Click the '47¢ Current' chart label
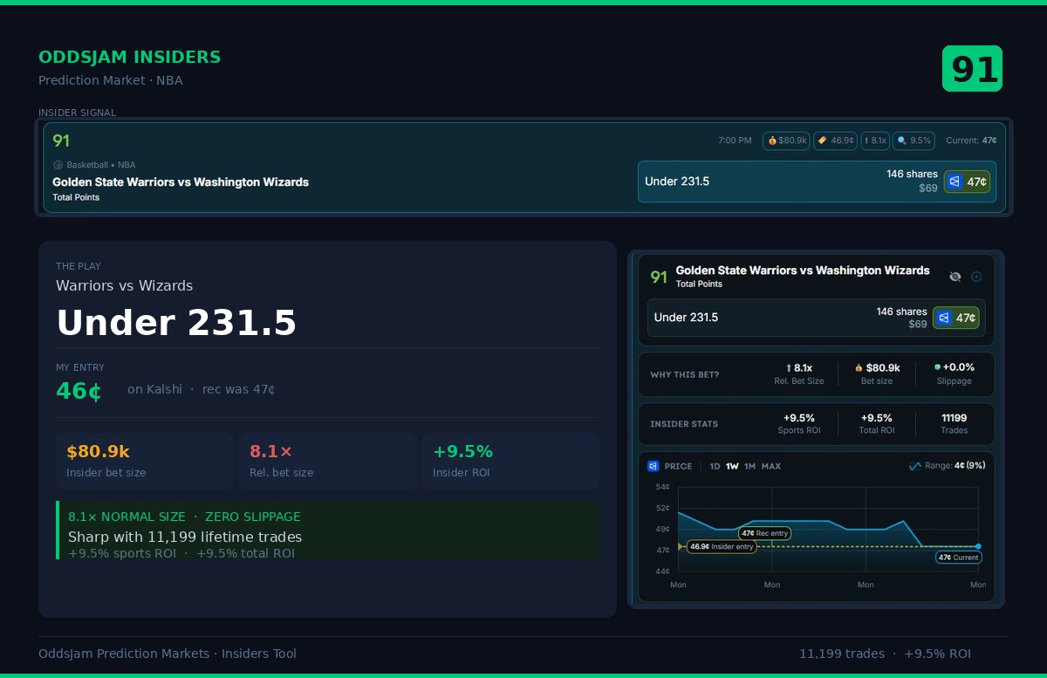Screen dimensions: 1047x678 [x=959, y=557]
